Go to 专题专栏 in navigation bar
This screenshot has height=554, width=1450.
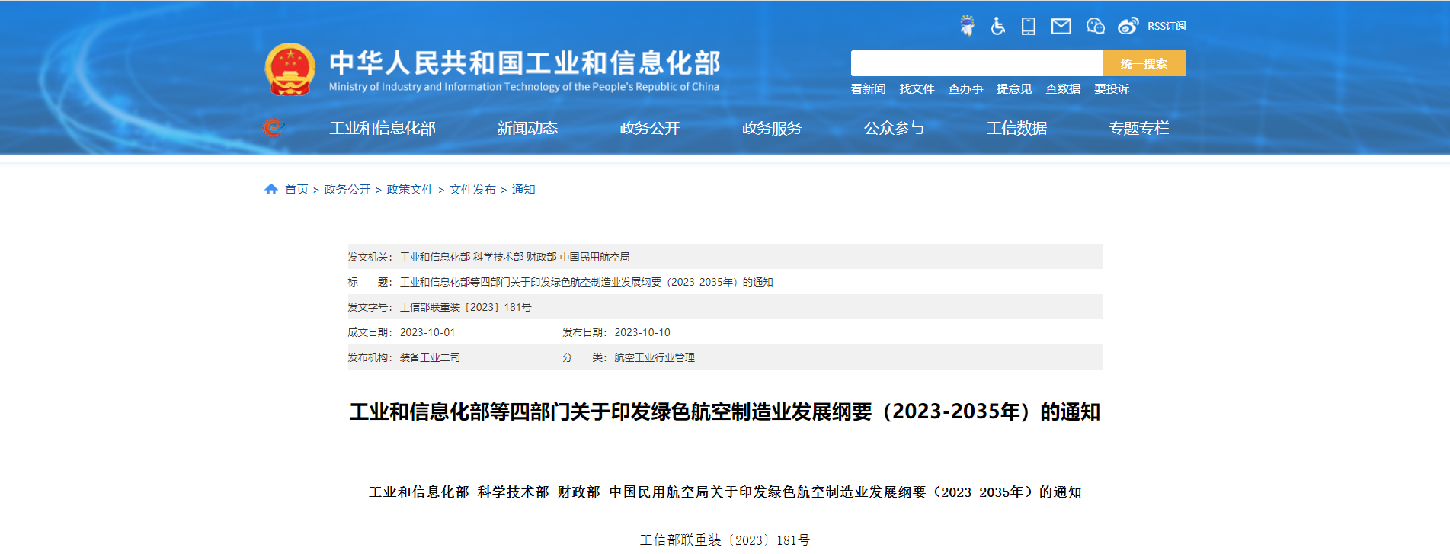[1138, 128]
